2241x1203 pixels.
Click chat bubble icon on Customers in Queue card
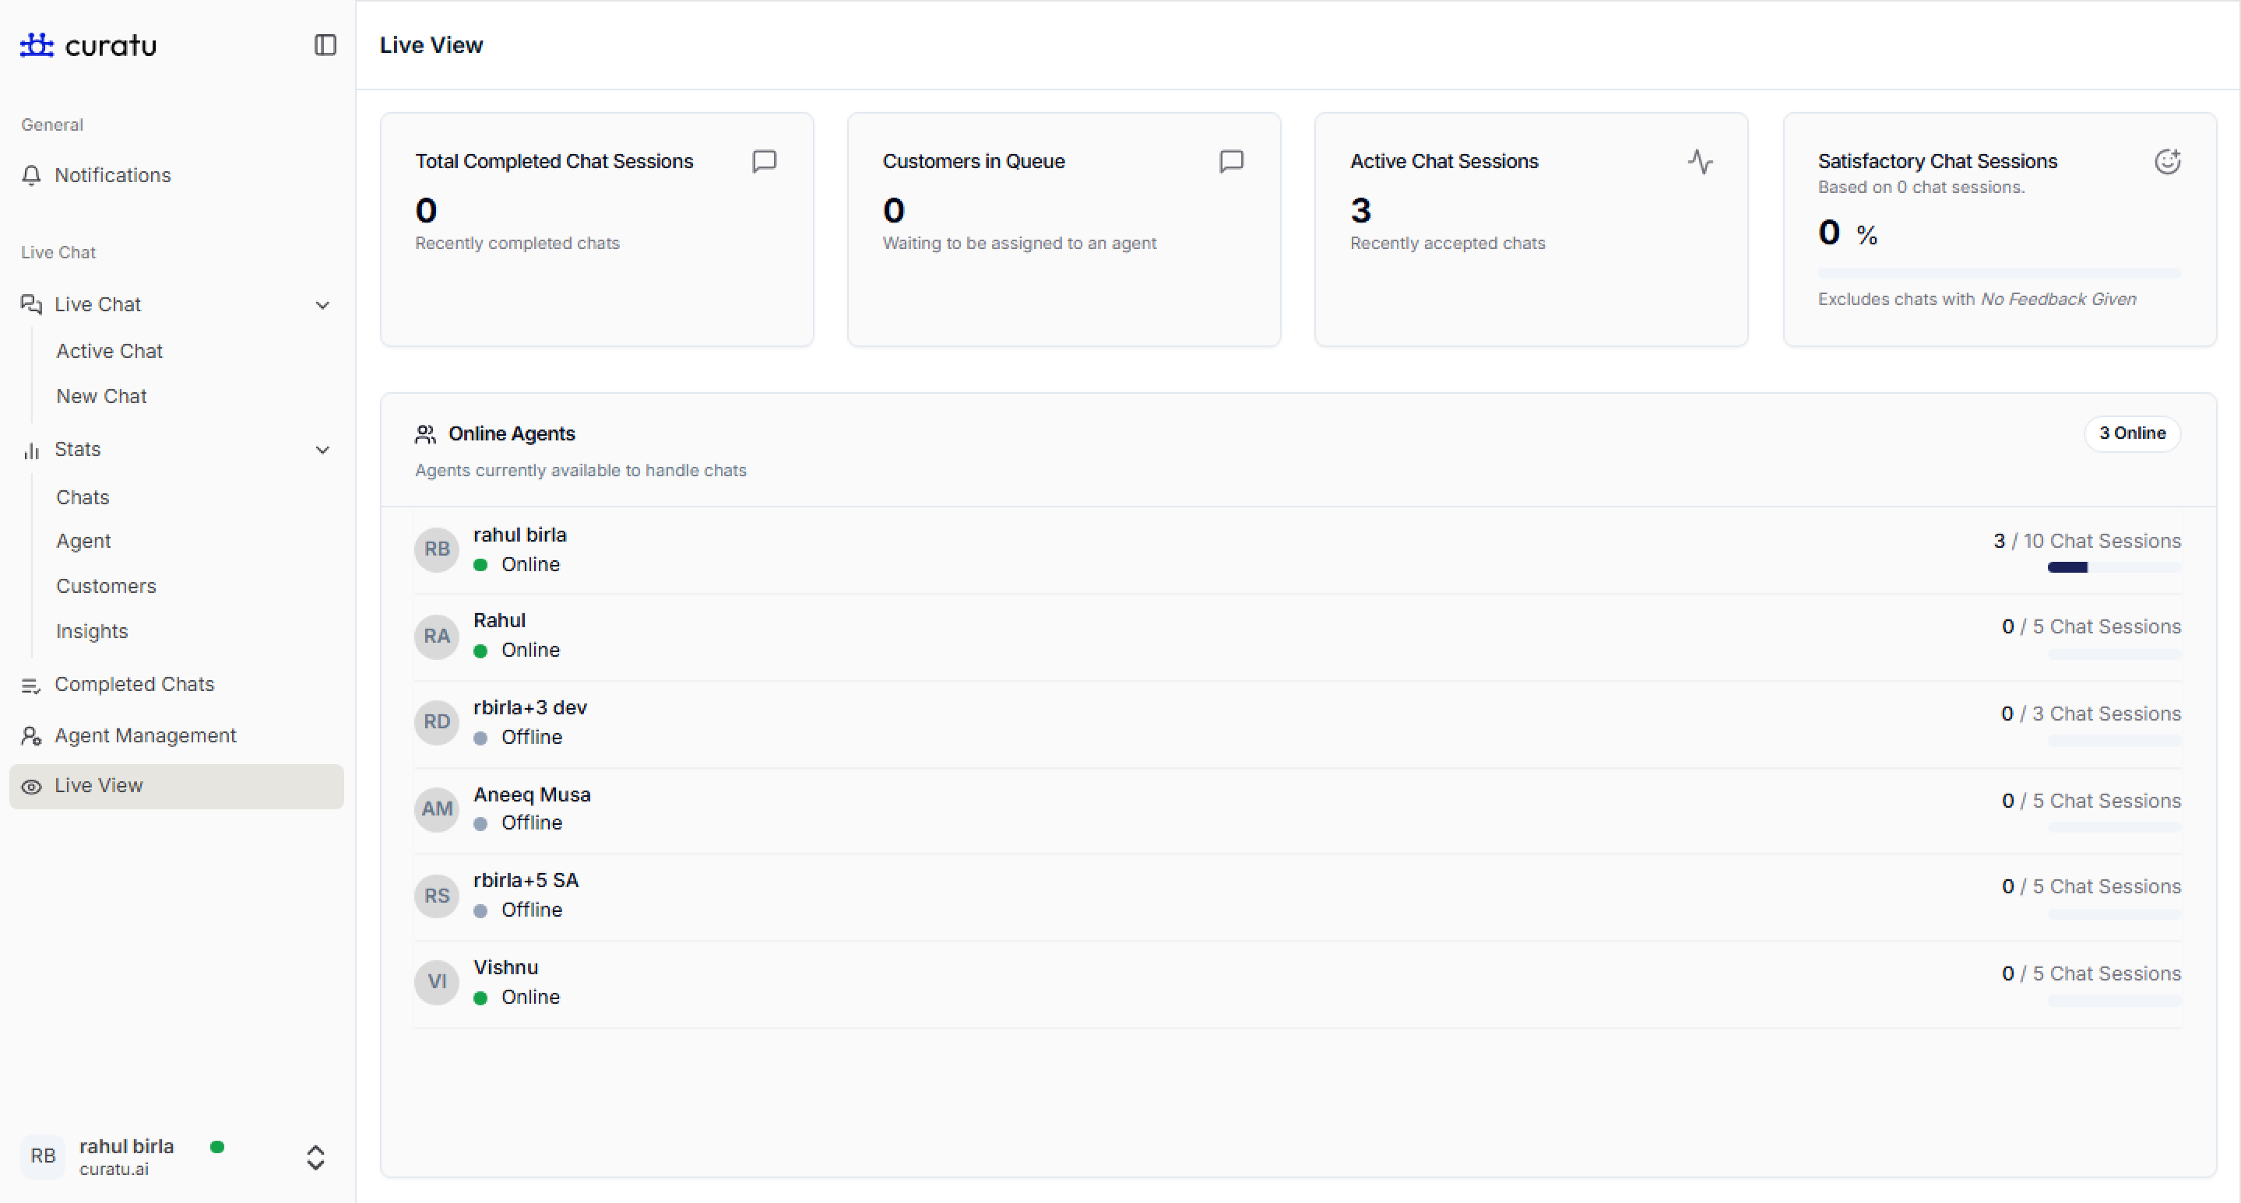[x=1231, y=161]
